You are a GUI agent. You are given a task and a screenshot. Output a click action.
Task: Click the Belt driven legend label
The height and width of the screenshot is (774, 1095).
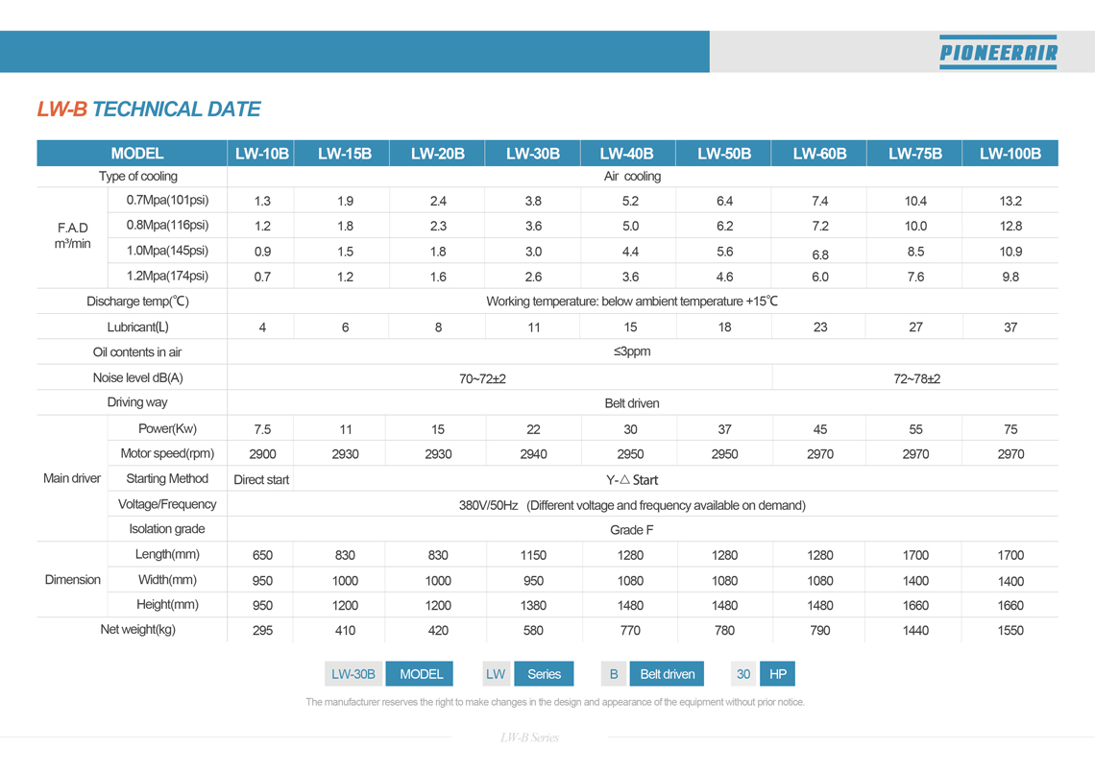[x=667, y=674]
